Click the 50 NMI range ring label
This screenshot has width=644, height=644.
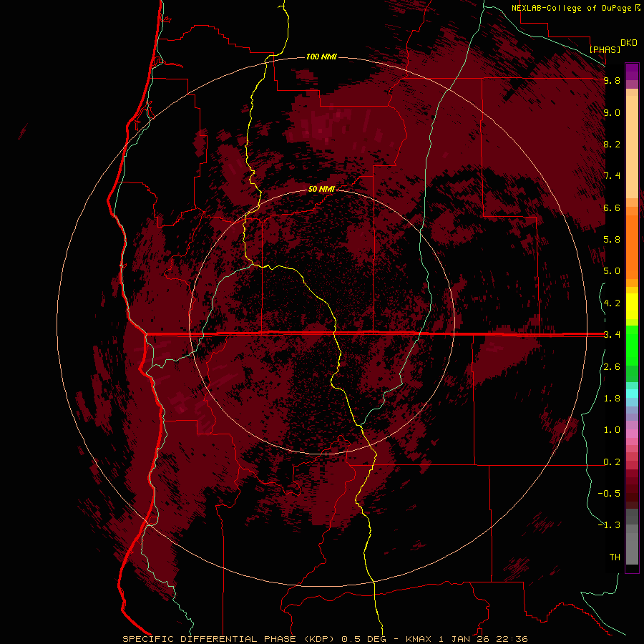321,189
